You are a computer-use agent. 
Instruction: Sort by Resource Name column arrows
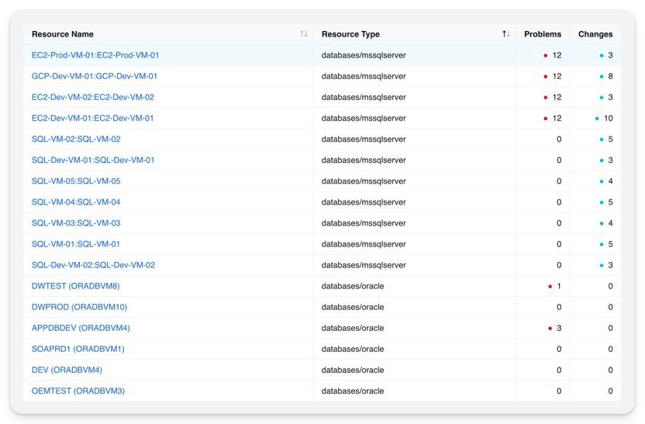click(x=304, y=34)
